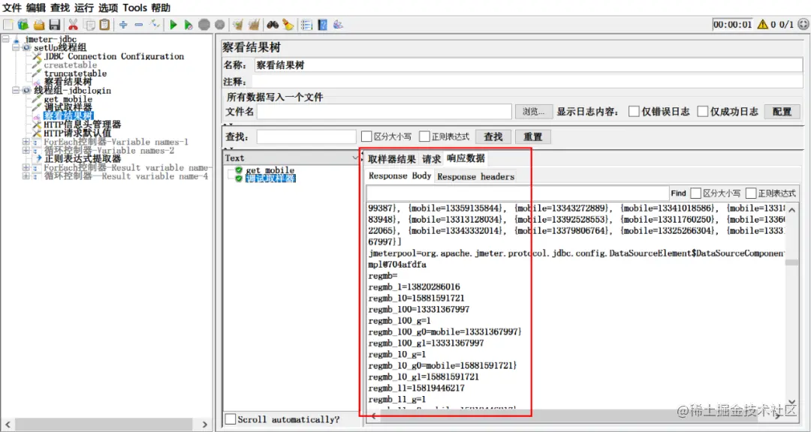
Task: Collapse the setUp线程组 node
Action: point(16,47)
